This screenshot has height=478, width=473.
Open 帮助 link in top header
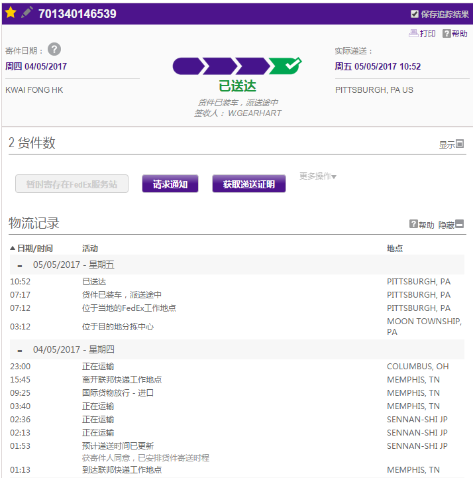tap(455, 34)
